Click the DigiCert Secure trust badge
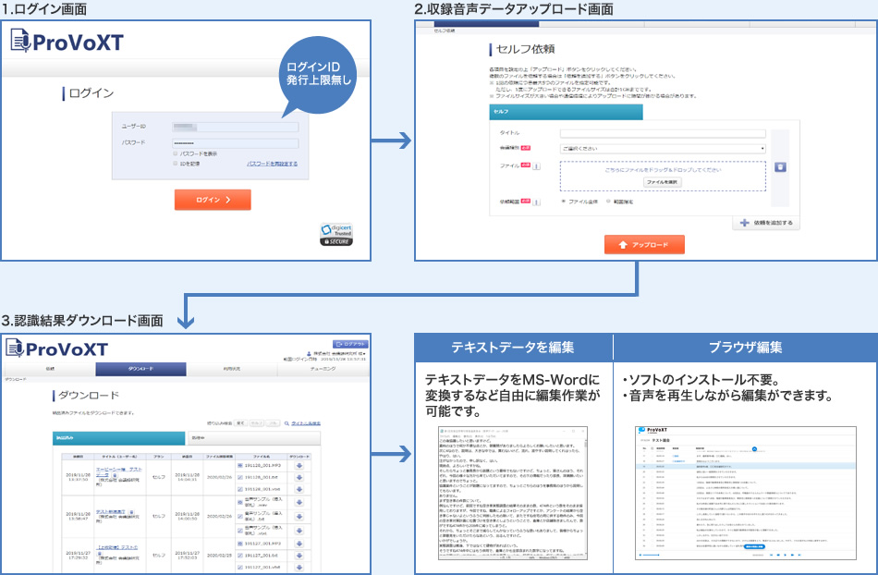This screenshot has height=575, width=878. coord(335,234)
